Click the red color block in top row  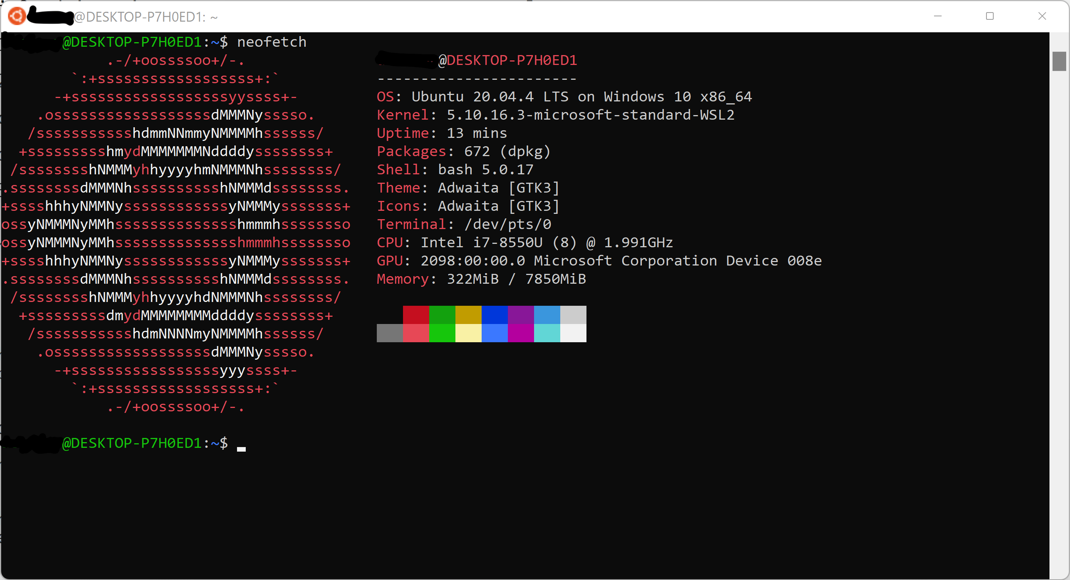pos(416,314)
